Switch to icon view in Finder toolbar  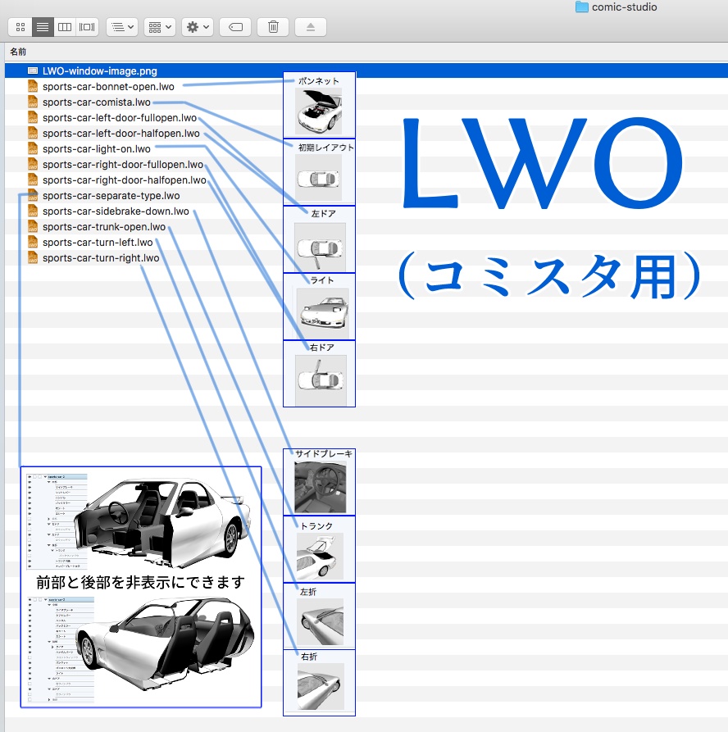point(20,27)
